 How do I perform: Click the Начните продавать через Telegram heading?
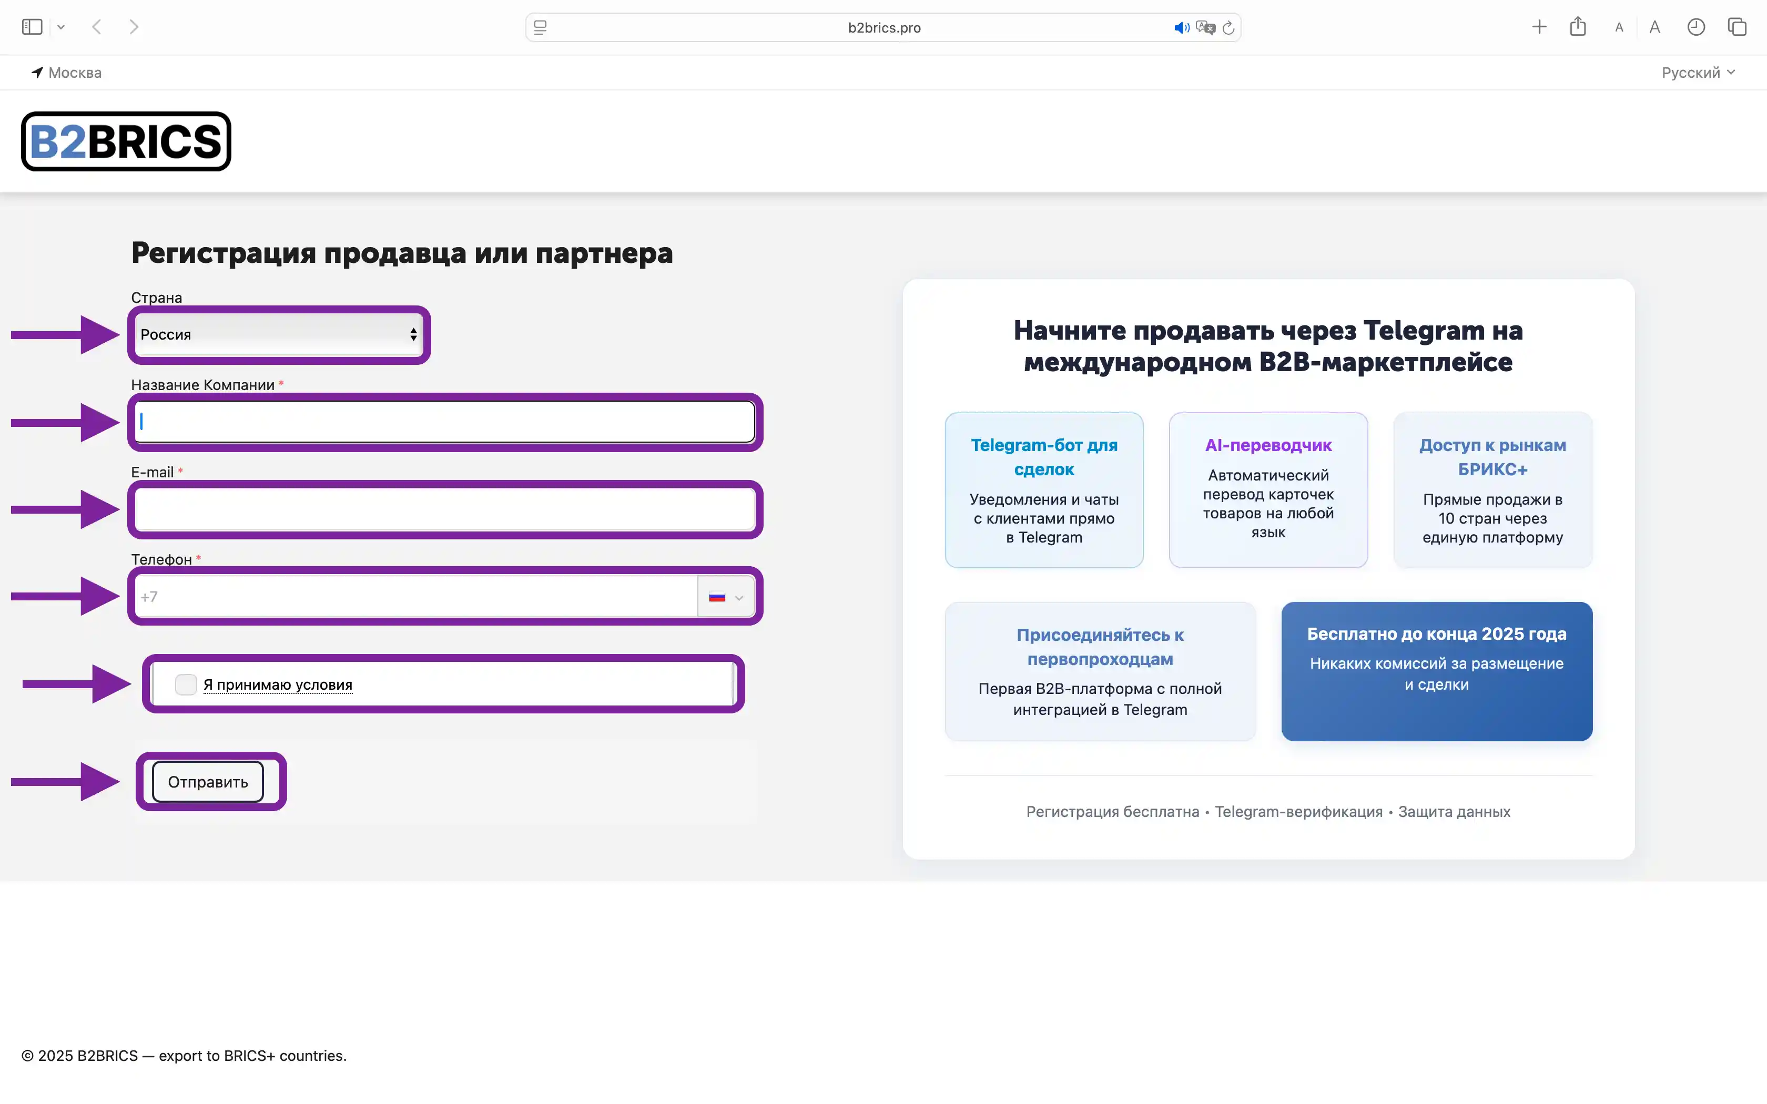(x=1268, y=346)
